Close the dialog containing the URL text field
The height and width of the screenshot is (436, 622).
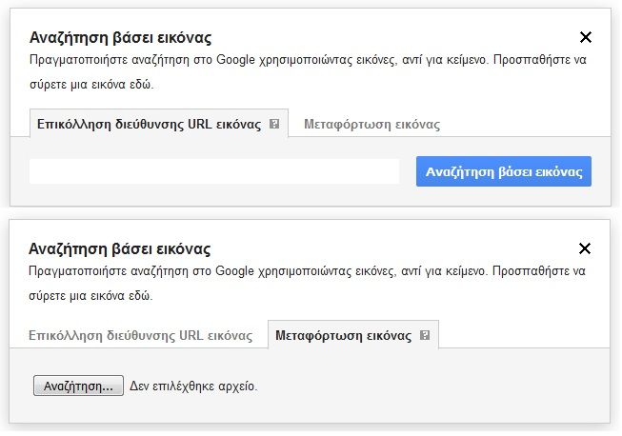coord(586,37)
